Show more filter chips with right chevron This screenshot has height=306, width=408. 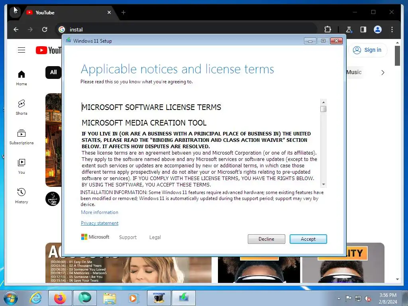[382, 73]
